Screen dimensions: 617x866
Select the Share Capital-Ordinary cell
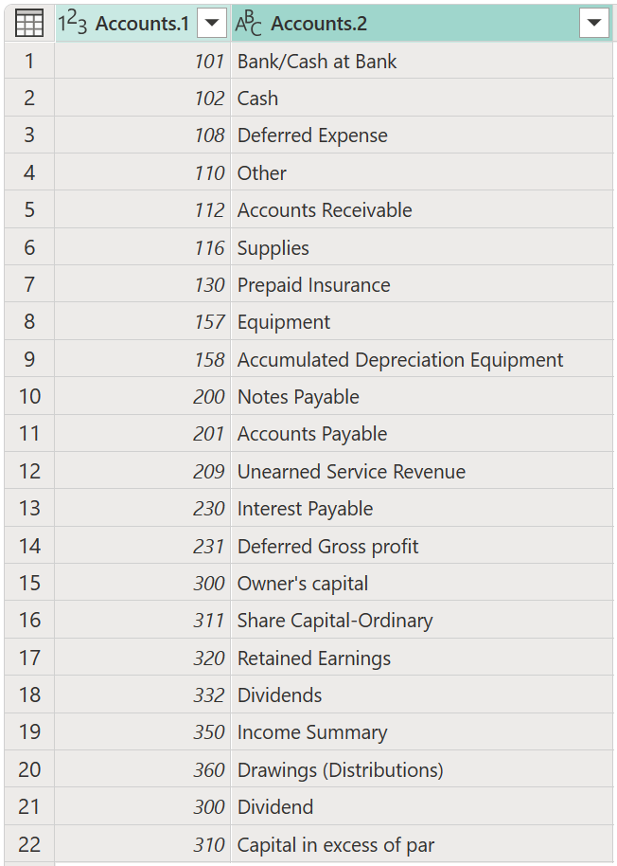click(x=422, y=621)
